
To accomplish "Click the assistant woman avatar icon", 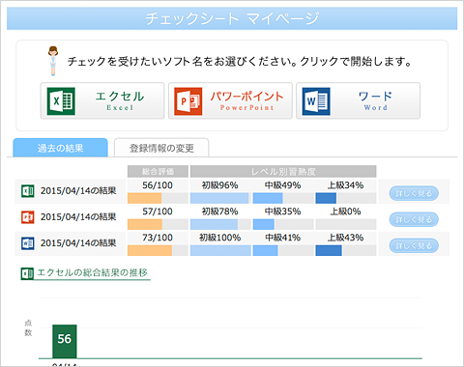I will [53, 61].
